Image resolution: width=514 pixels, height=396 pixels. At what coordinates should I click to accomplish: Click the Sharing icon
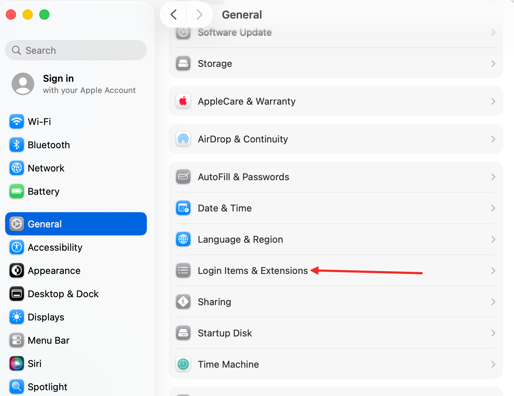(183, 302)
